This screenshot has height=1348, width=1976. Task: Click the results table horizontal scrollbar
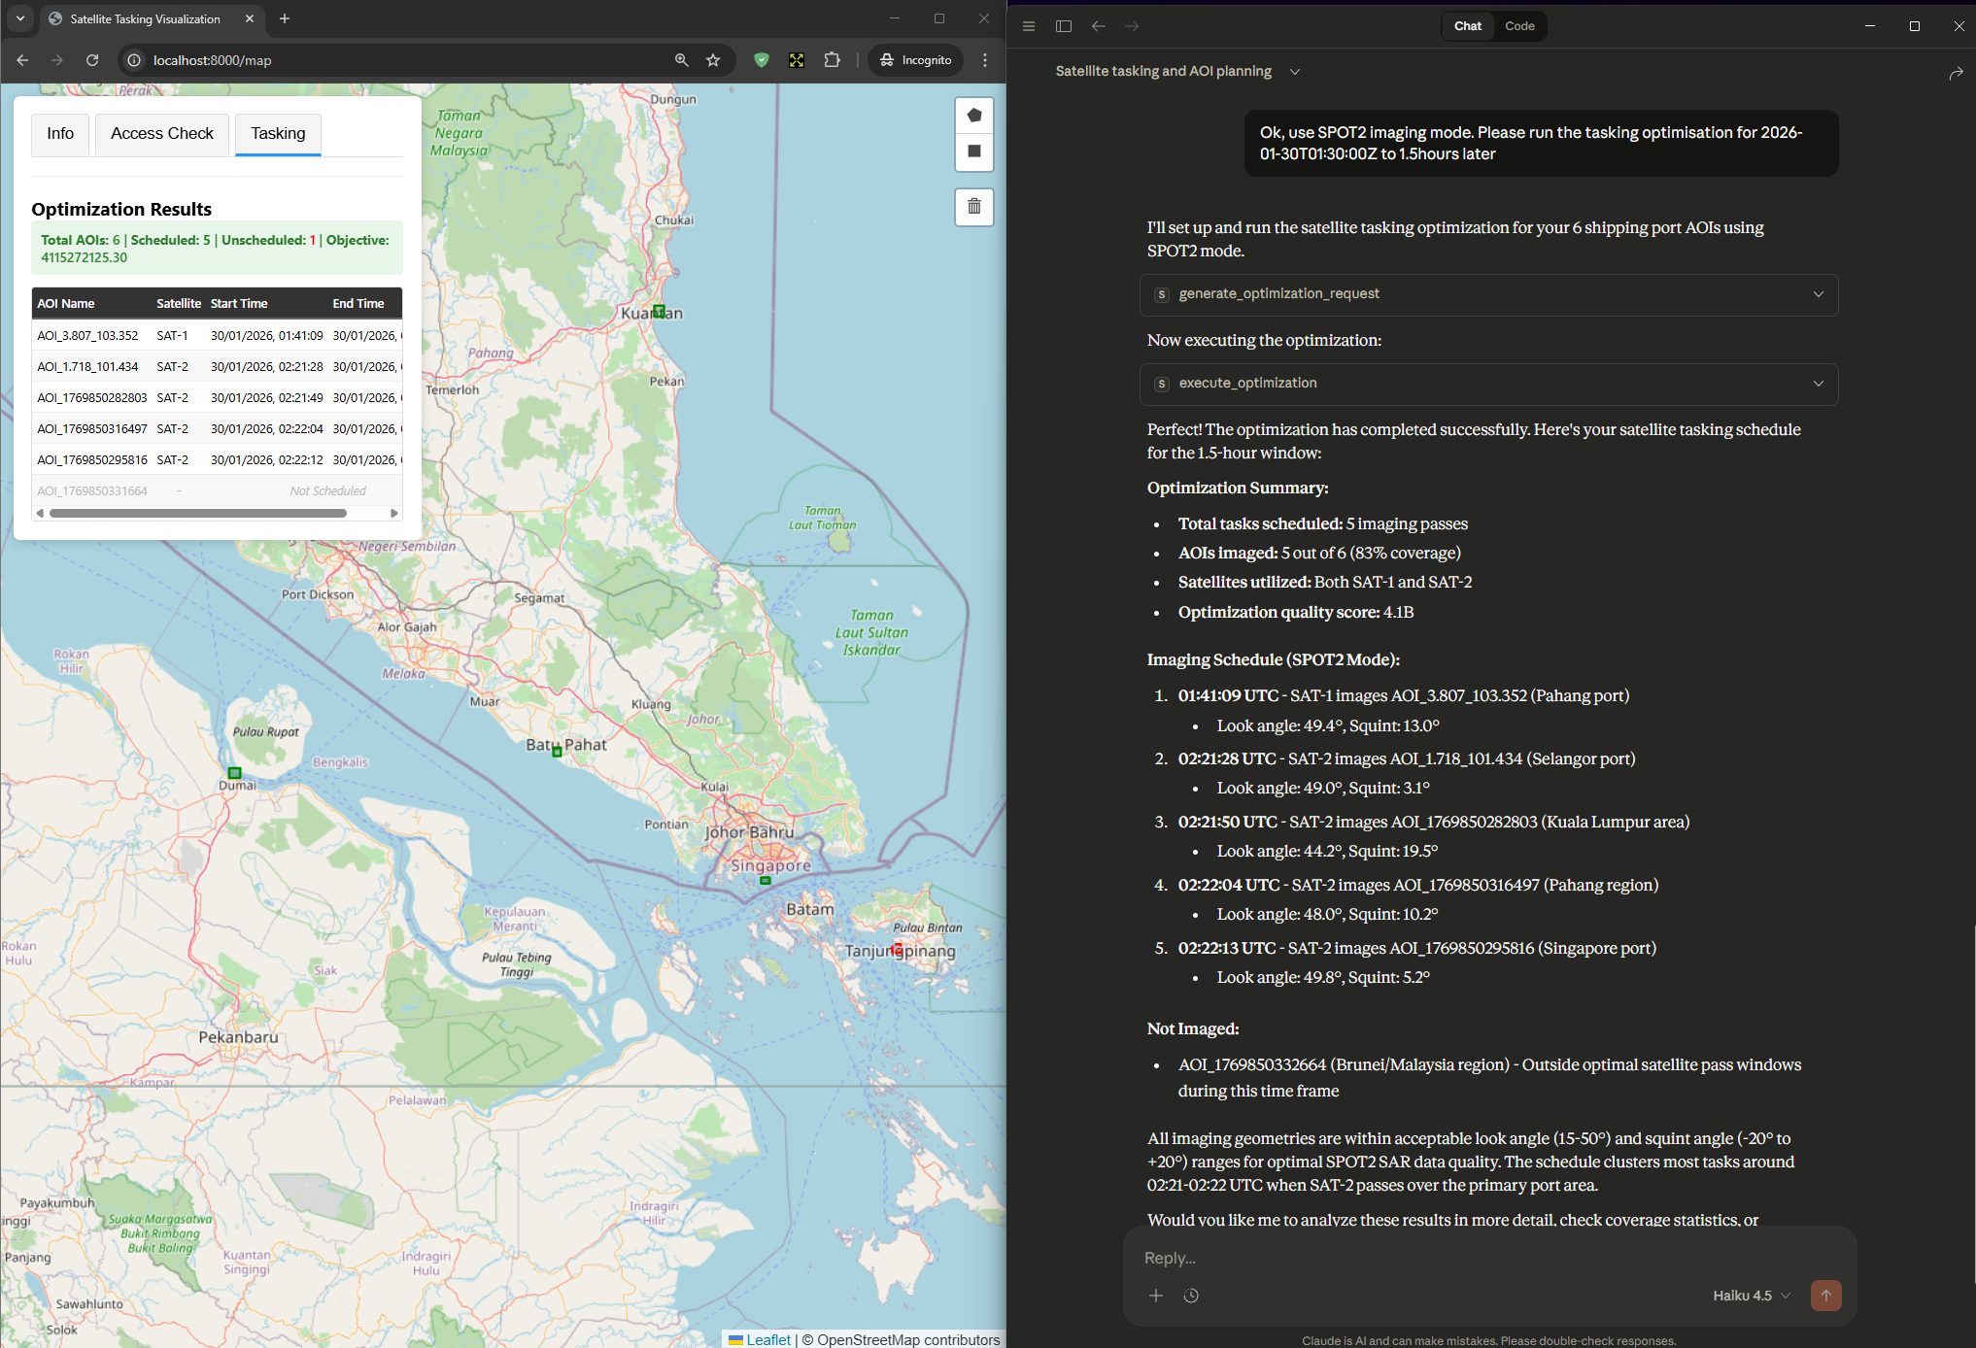[199, 513]
